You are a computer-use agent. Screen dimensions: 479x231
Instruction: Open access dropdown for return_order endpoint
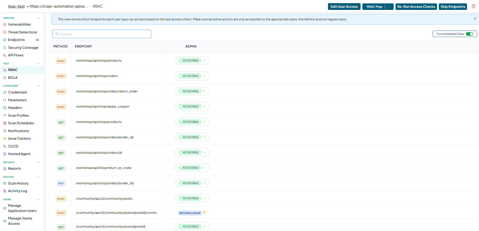192,91
